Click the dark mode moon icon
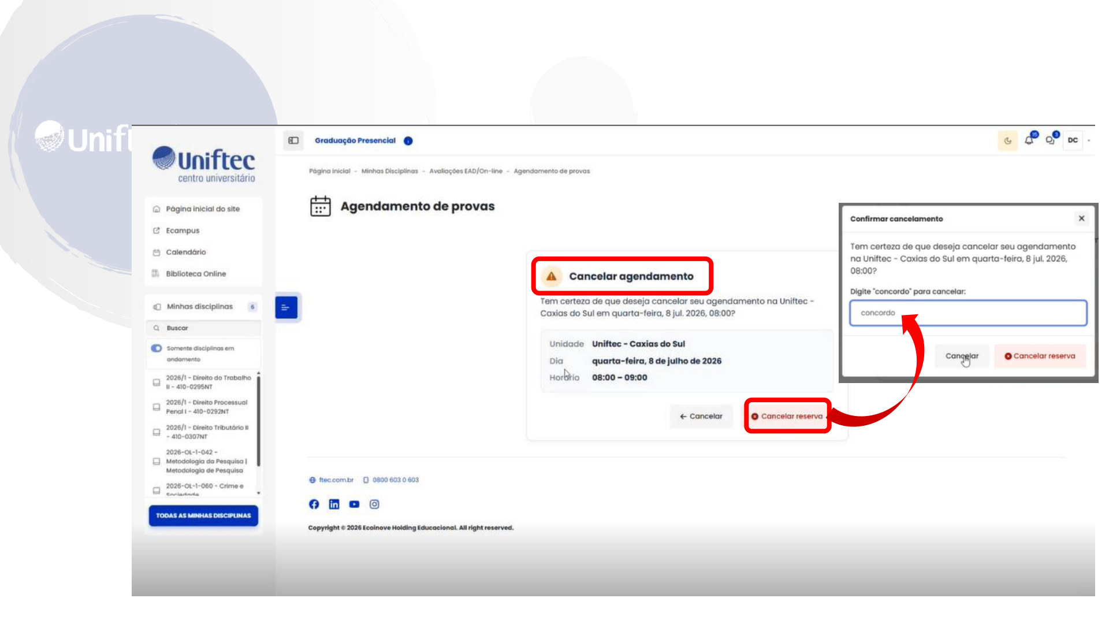 (x=1007, y=140)
